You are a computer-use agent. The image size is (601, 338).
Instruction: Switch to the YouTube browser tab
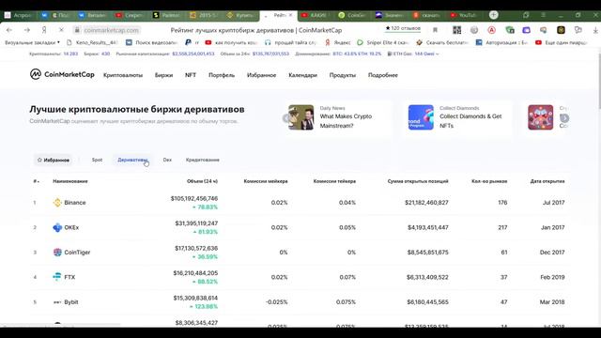463,15
